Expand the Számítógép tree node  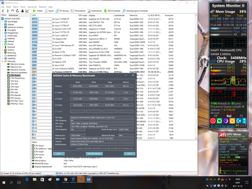point(3,22)
